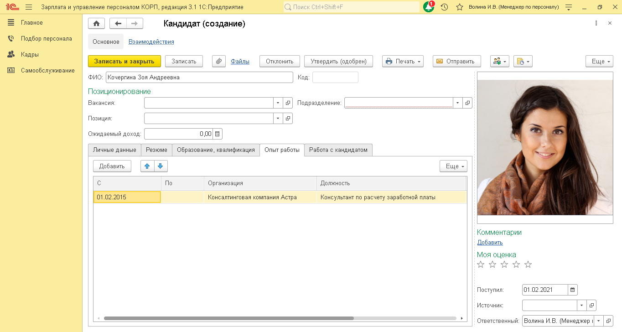The height and width of the screenshot is (332, 622).
Task: Click the candidate photo
Action: [x=544, y=147]
